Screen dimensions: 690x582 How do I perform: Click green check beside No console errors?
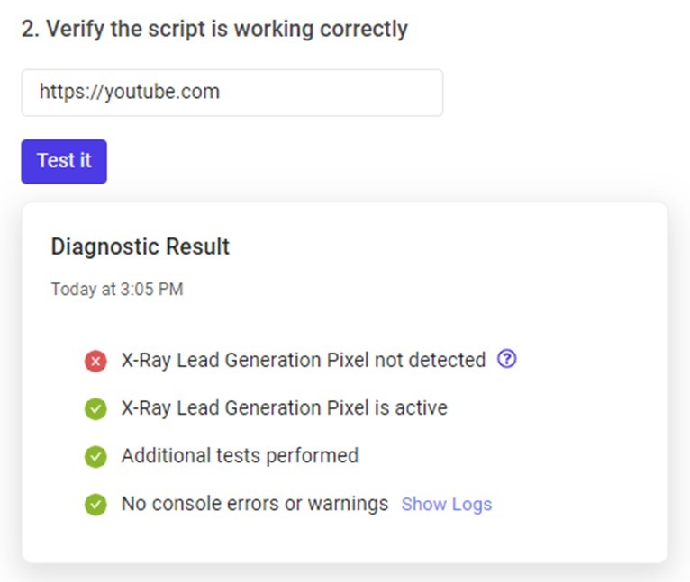coord(95,504)
